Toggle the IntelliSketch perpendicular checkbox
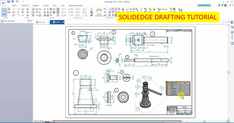Screen dimensions: 234x123 click(x=84, y=12)
